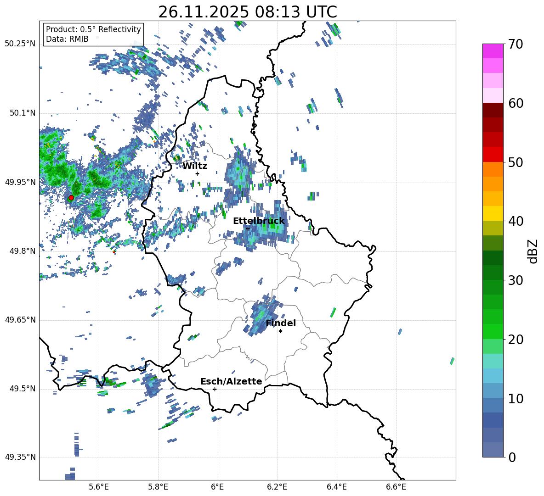Click the 6.4°E longitude label
The height and width of the screenshot is (496, 544).
pos(337,487)
